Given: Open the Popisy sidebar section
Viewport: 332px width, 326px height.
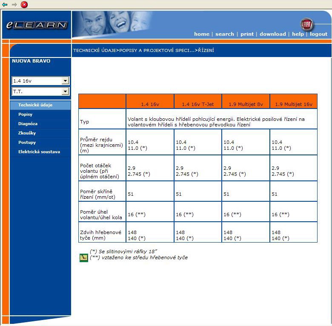Looking at the screenshot, I should click(25, 114).
